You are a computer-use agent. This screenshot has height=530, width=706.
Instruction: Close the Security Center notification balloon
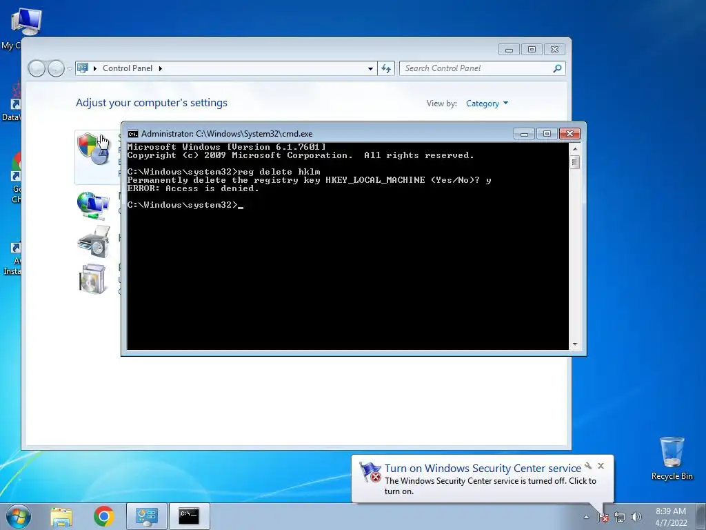point(601,466)
